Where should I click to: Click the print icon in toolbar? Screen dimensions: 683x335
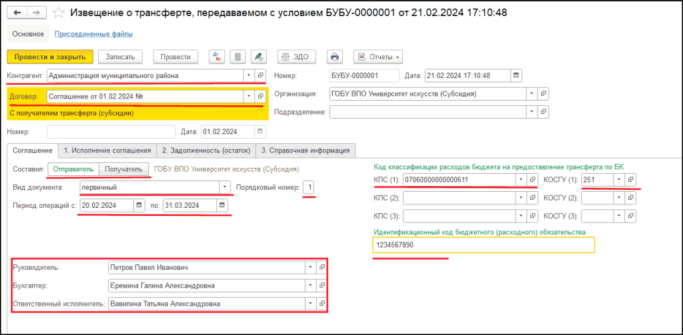[335, 57]
